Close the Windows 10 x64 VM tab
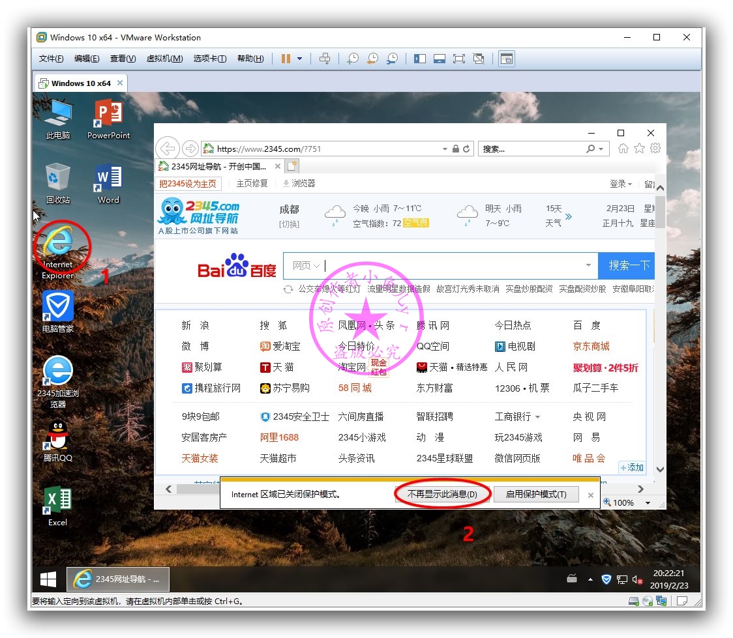Screen dimensions: 733x638 (120, 83)
